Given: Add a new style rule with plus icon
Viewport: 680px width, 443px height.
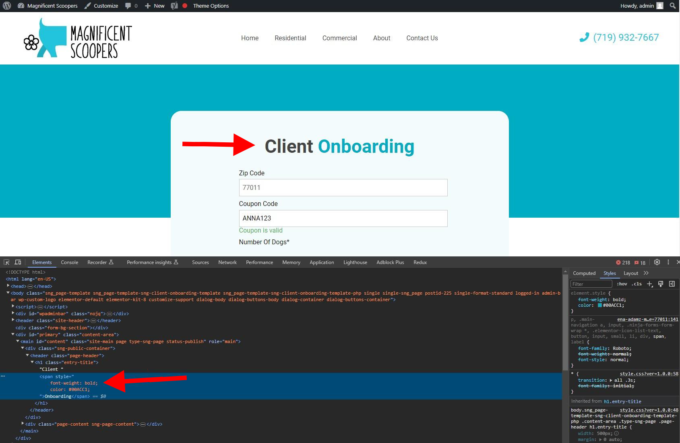Looking at the screenshot, I should click(649, 284).
